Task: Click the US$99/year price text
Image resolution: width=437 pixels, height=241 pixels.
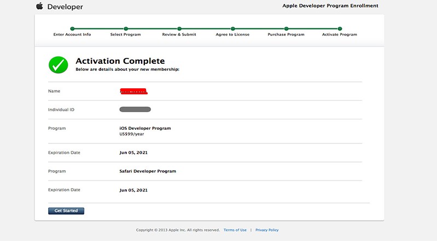Action: 132,134
